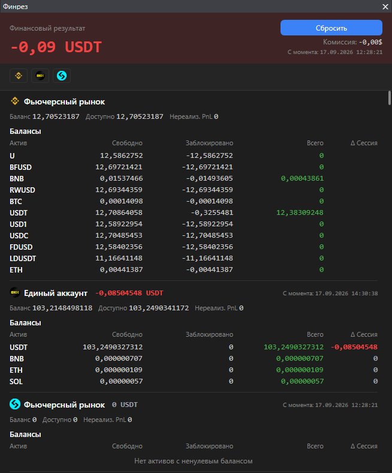
Task: Close the Финрез window
Action: click(x=385, y=7)
